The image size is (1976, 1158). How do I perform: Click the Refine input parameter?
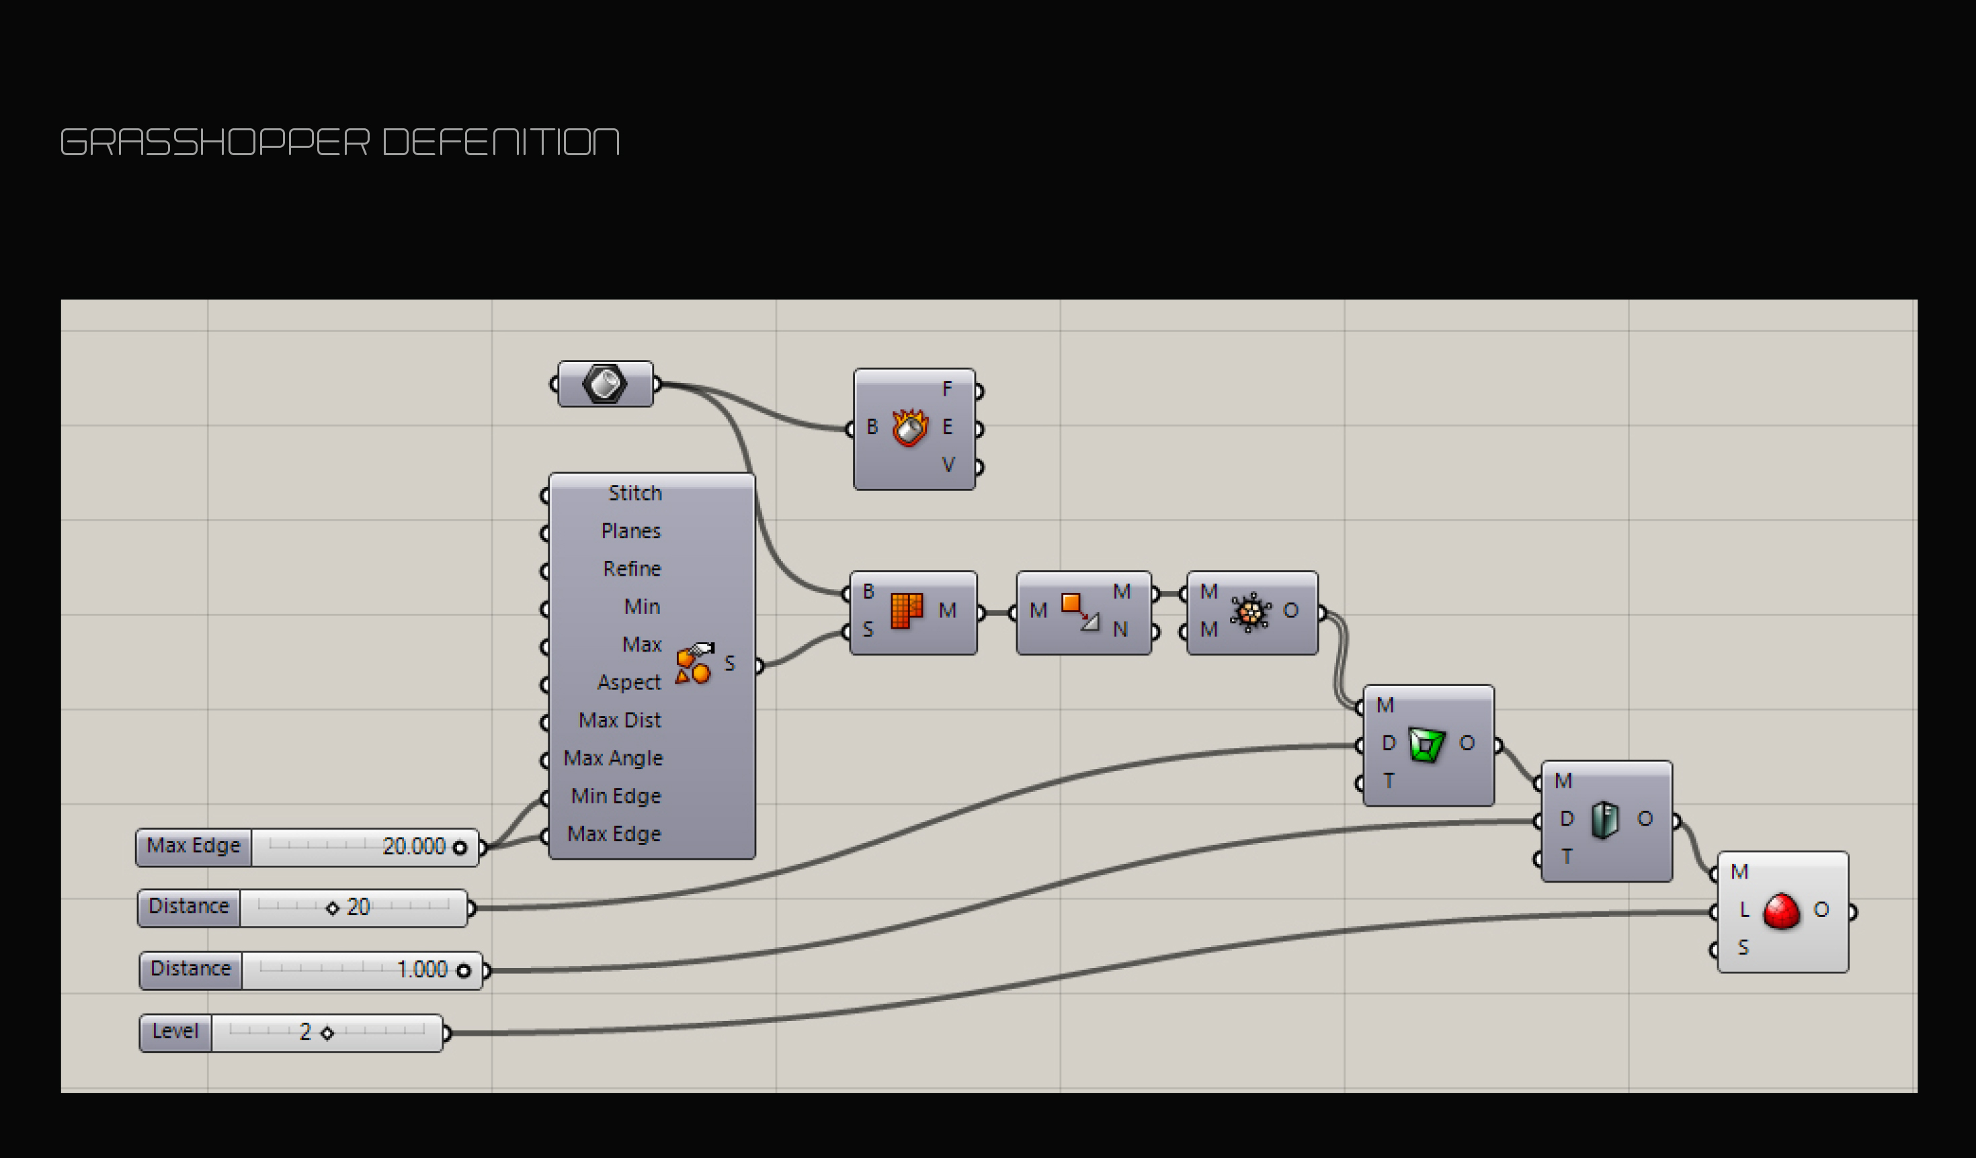tap(631, 569)
